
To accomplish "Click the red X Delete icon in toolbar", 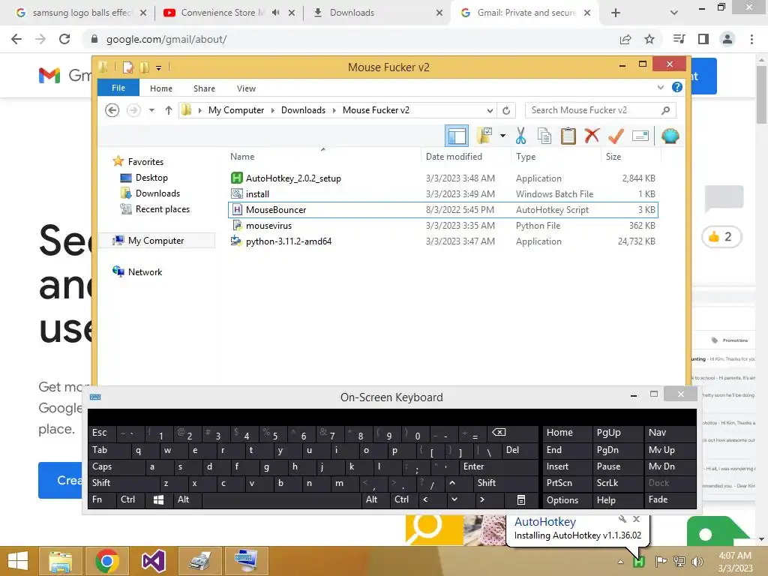I will (592, 136).
